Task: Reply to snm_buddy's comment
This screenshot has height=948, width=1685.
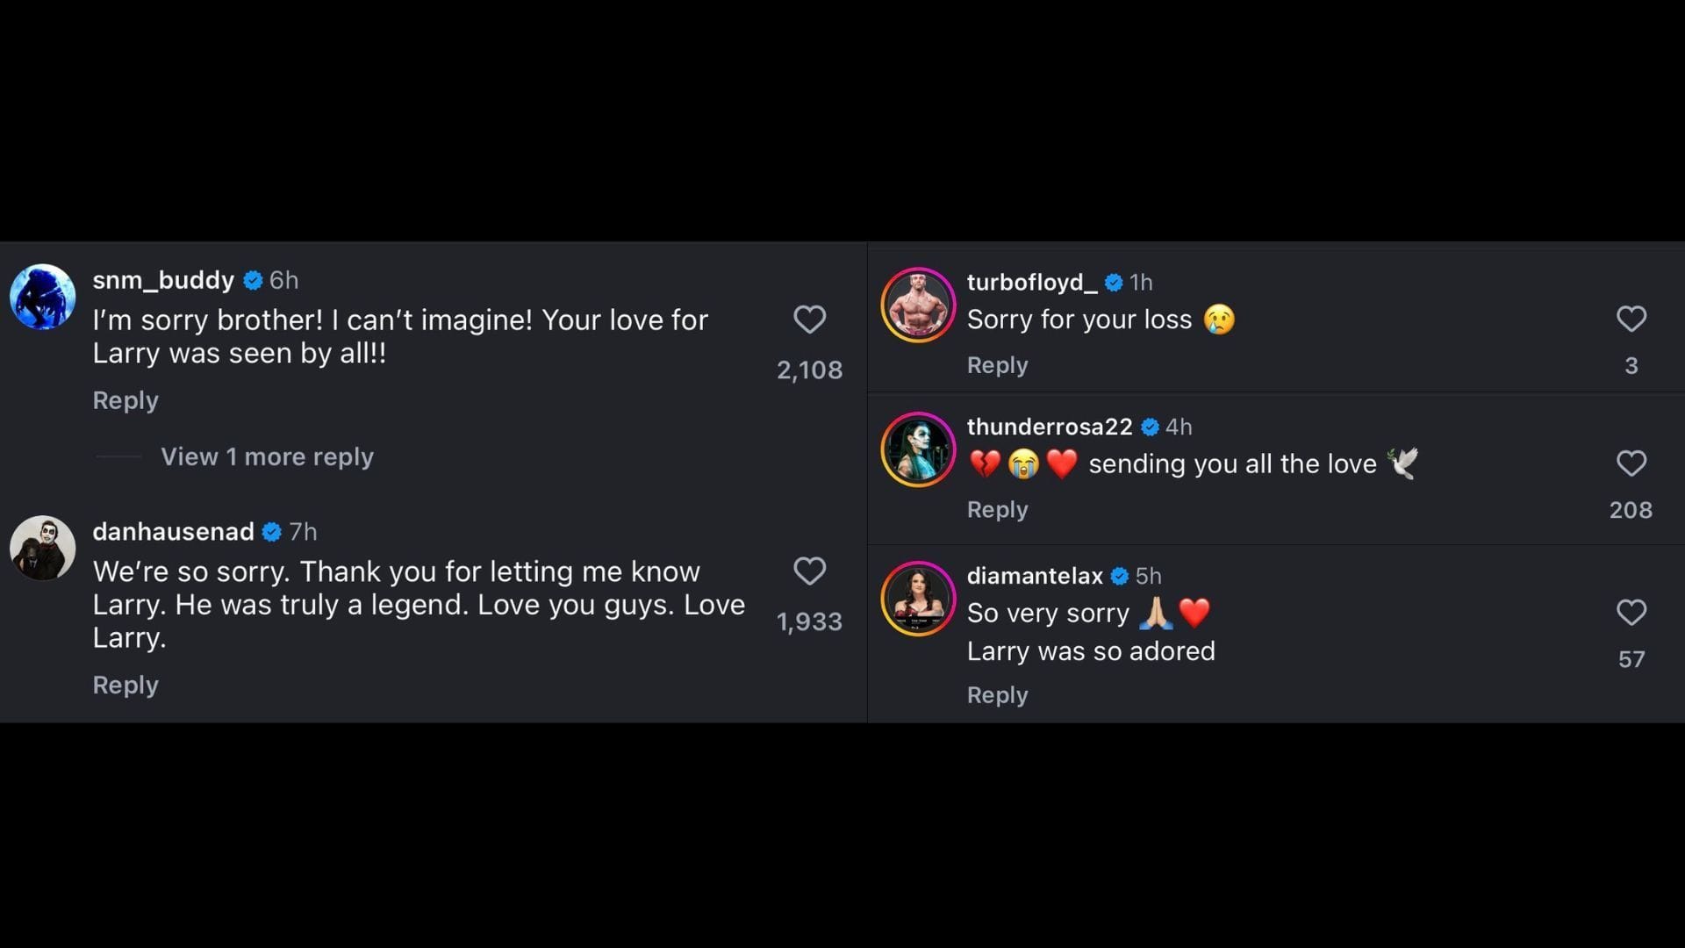Action: (x=125, y=400)
